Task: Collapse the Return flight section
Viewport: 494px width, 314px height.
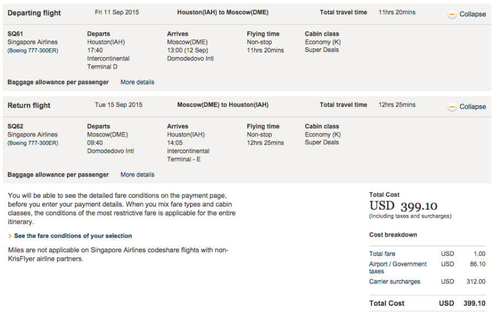Action: tap(472, 107)
